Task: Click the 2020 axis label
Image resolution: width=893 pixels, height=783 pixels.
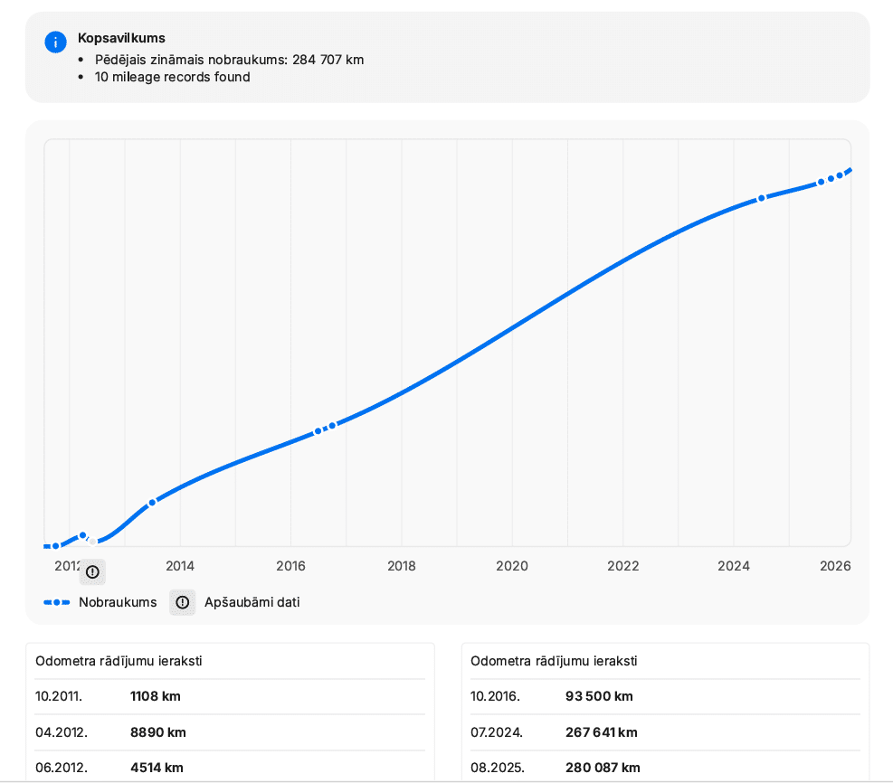Action: tap(512, 566)
